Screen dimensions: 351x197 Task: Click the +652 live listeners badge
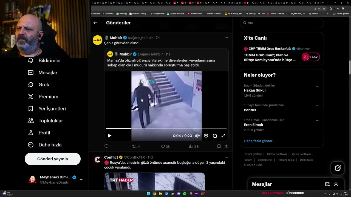(x=311, y=57)
